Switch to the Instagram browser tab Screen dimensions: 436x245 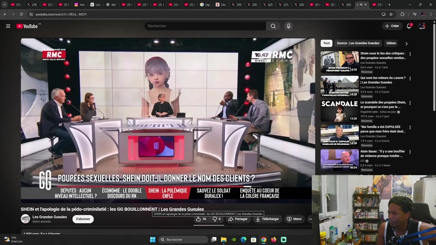pyautogui.click(x=79, y=5)
